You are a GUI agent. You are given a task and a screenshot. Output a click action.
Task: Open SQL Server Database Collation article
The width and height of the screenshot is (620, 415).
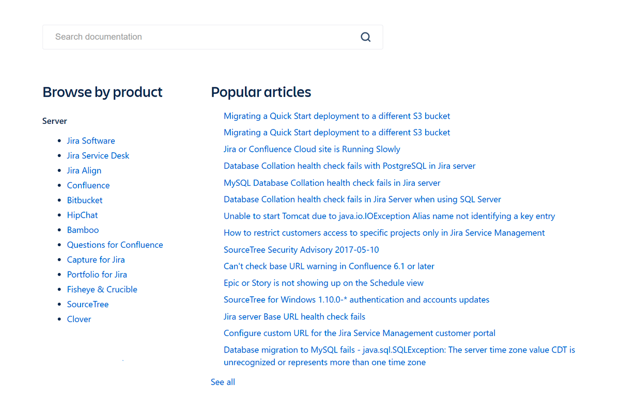363,199
